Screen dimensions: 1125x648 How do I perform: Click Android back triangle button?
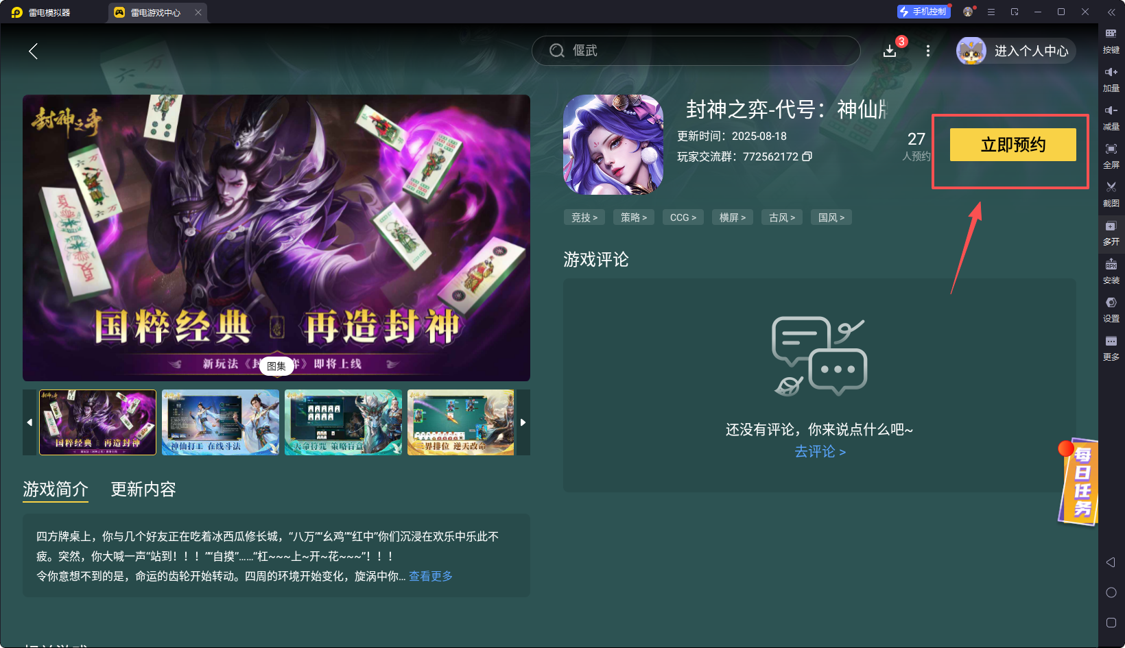[1111, 562]
